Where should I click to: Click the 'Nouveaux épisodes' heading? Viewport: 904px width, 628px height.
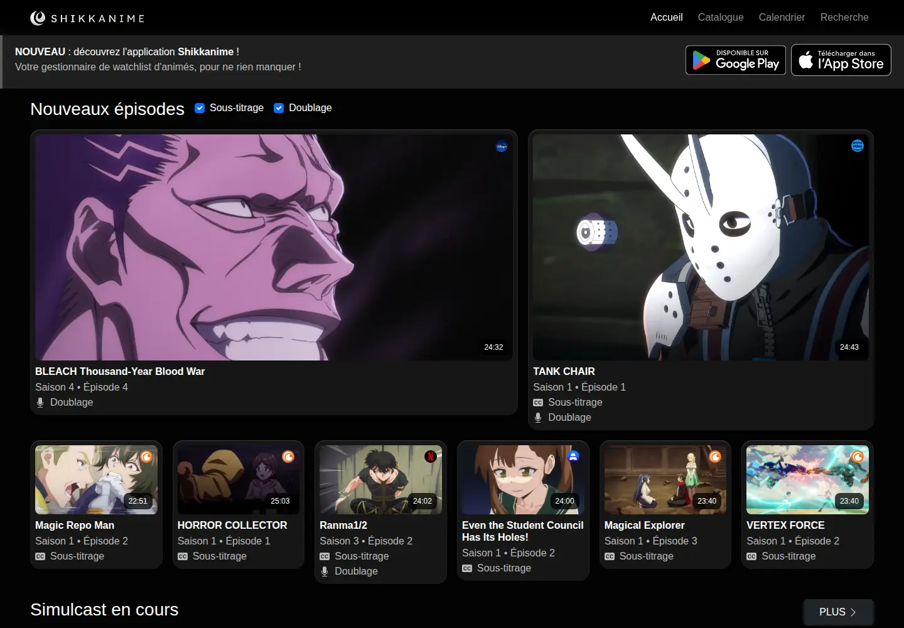click(107, 109)
